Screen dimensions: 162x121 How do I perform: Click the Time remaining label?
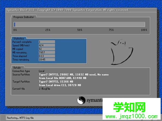pyautogui.click(x=21, y=60)
